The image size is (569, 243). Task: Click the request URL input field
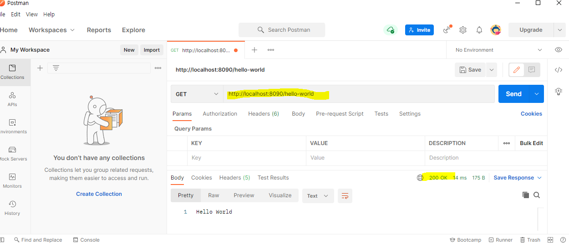point(359,94)
